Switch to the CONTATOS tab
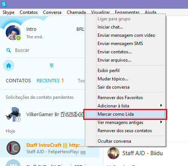The height and width of the screenshot is (166, 188). tap(18, 80)
